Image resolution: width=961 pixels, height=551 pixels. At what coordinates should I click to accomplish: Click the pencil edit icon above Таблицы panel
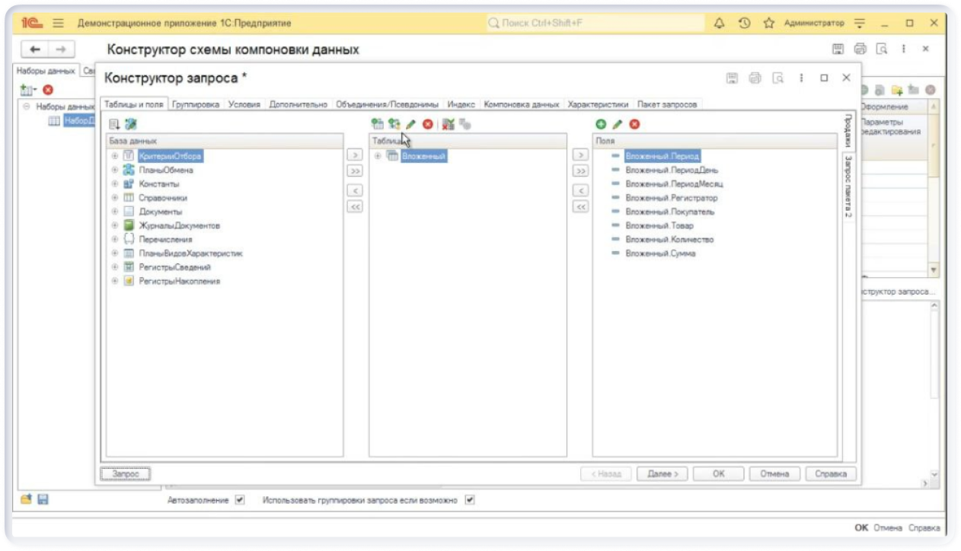click(410, 124)
